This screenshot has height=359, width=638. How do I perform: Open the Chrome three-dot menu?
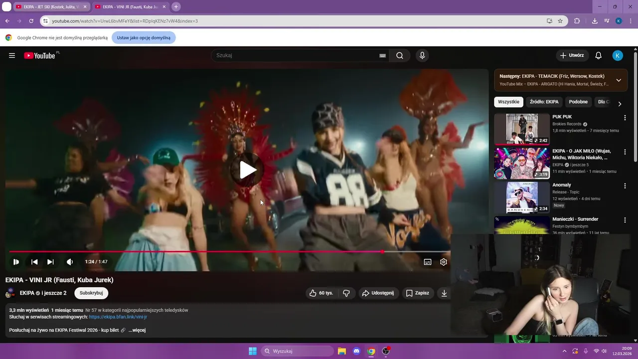pos(631,21)
